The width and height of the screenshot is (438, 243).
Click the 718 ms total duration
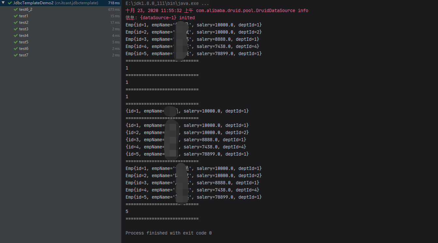pos(114,3)
